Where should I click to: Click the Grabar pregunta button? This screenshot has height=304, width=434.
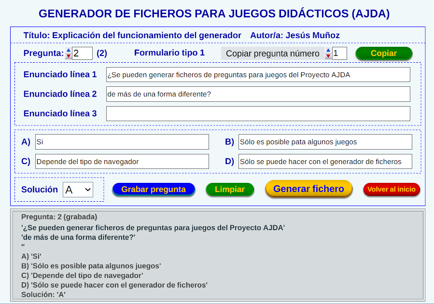click(154, 190)
